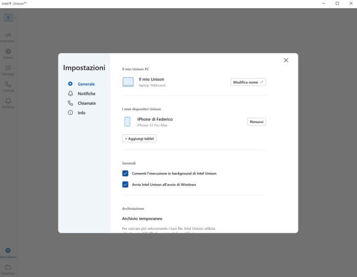Screen dimensions: 357x277
Task: Close the Impostazioni dialog
Action: 286,60
